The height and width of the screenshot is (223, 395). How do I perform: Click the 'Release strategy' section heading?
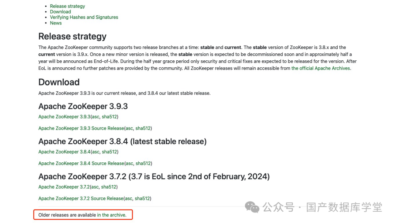click(72, 37)
